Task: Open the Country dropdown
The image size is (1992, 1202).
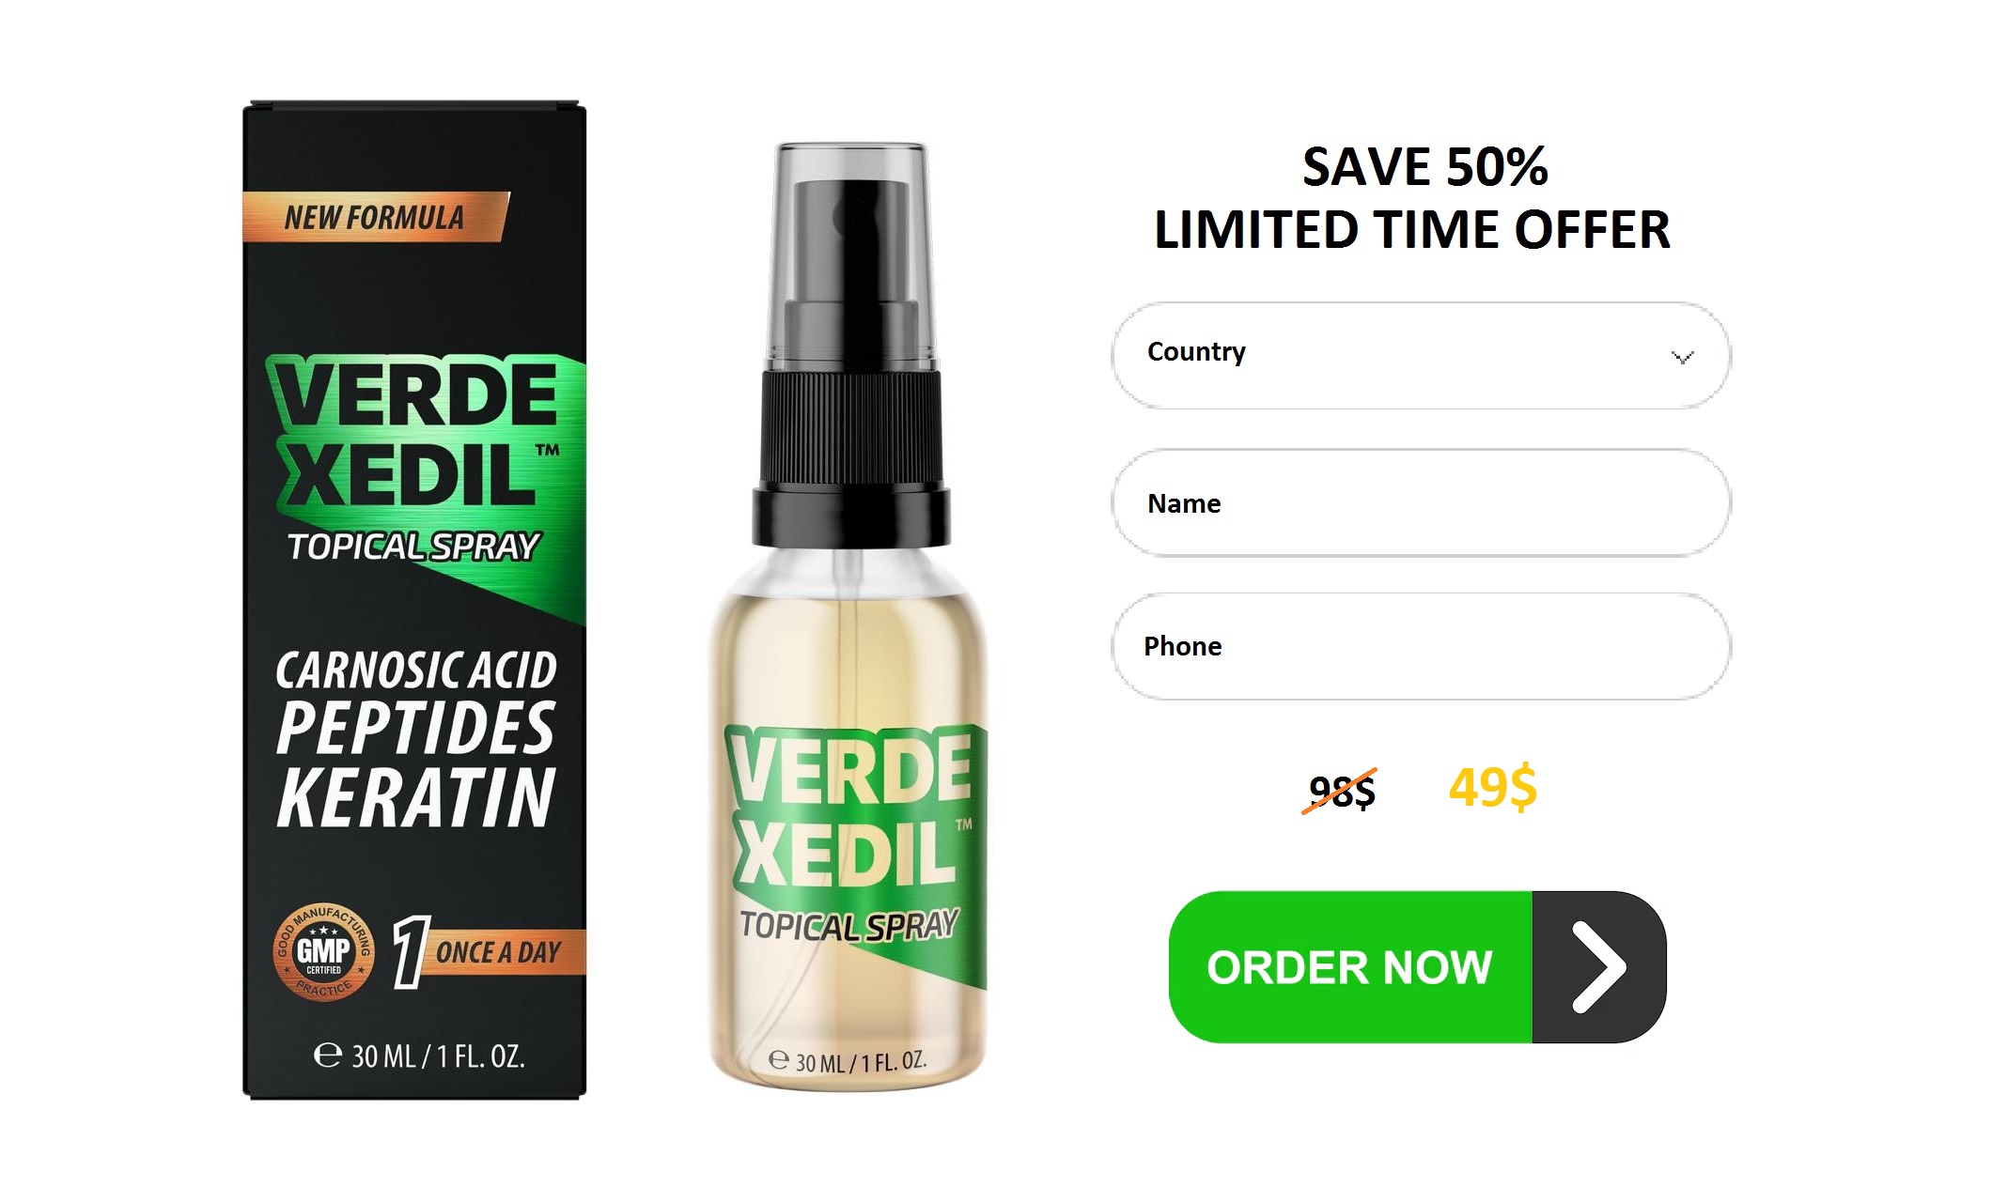Action: (x=1421, y=355)
